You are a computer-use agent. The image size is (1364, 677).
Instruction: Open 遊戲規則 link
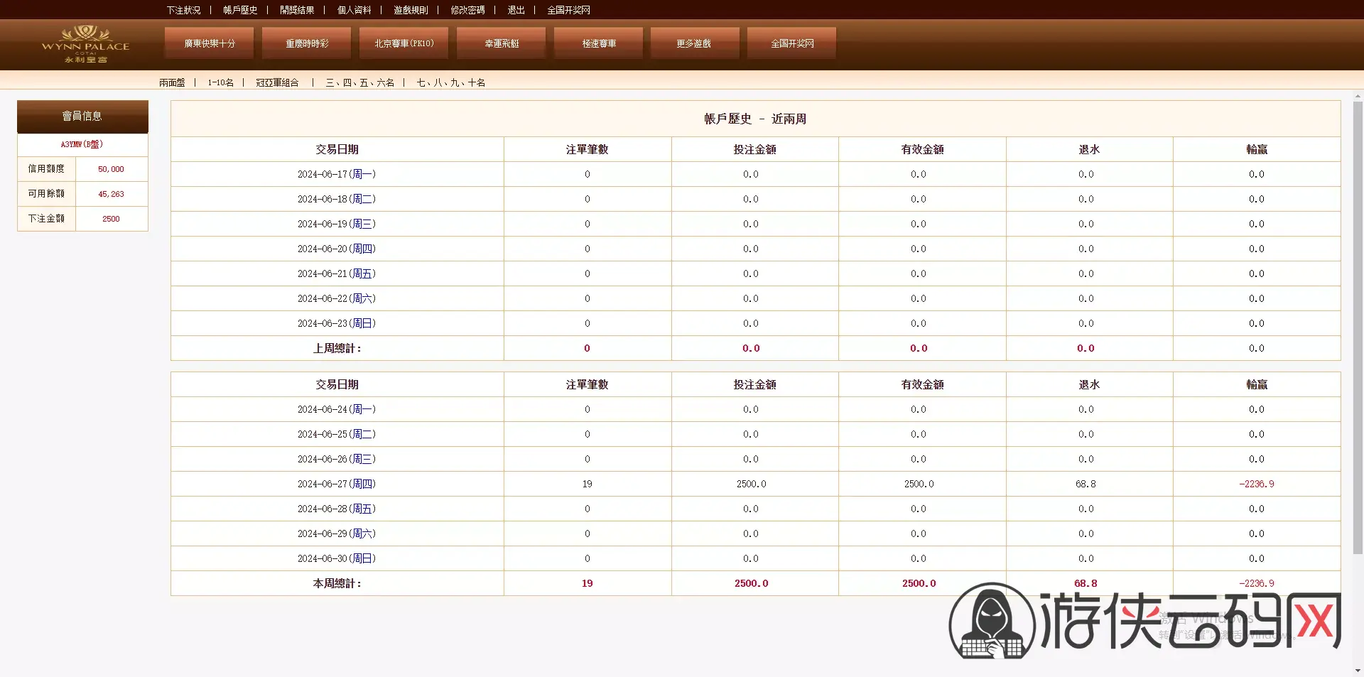(x=411, y=10)
